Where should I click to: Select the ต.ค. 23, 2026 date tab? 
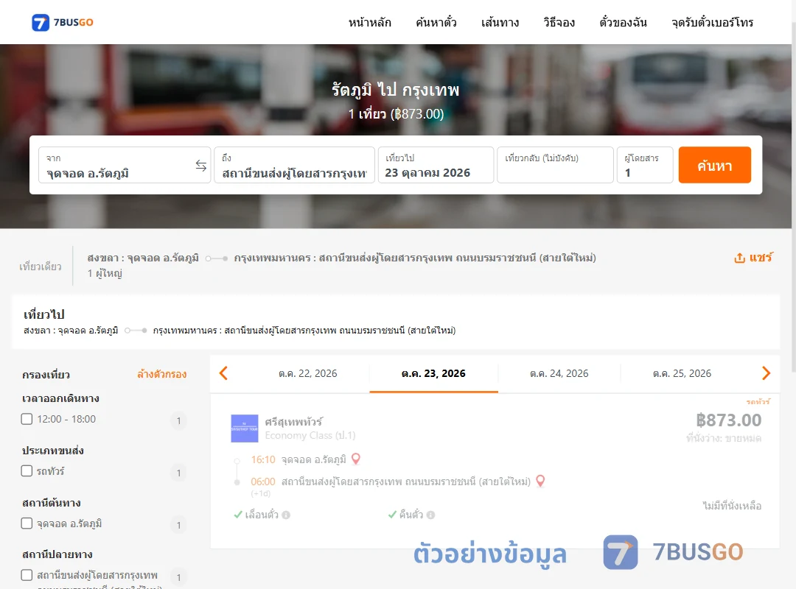pyautogui.click(x=433, y=373)
